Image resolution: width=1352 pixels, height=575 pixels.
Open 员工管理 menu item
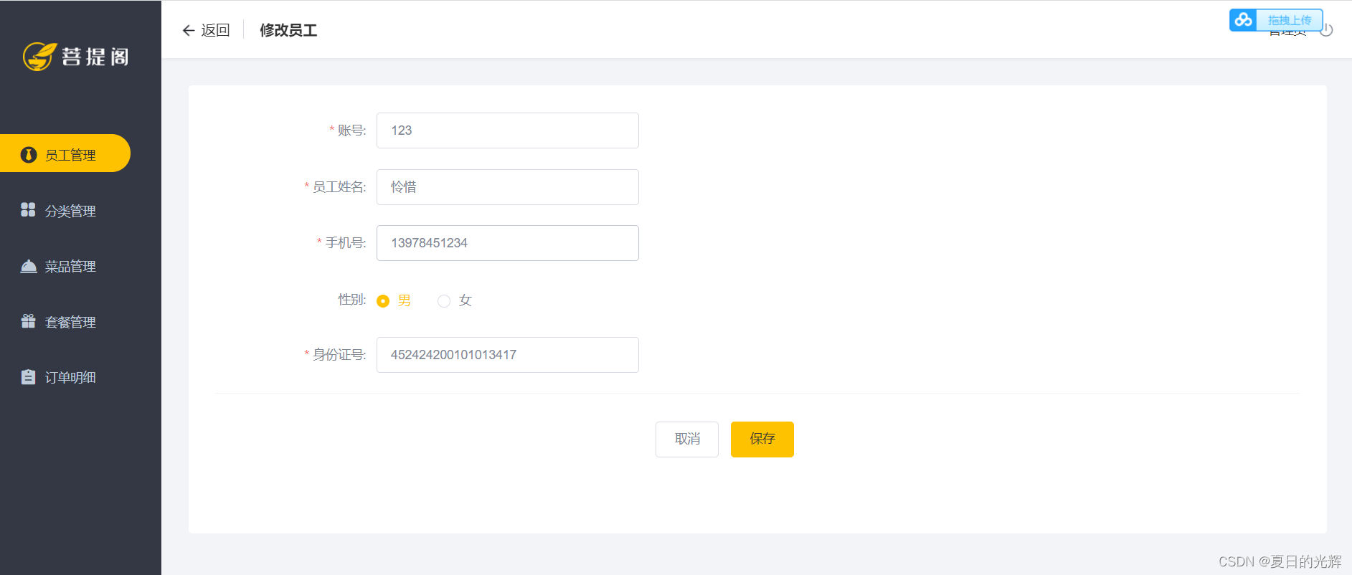pos(65,153)
